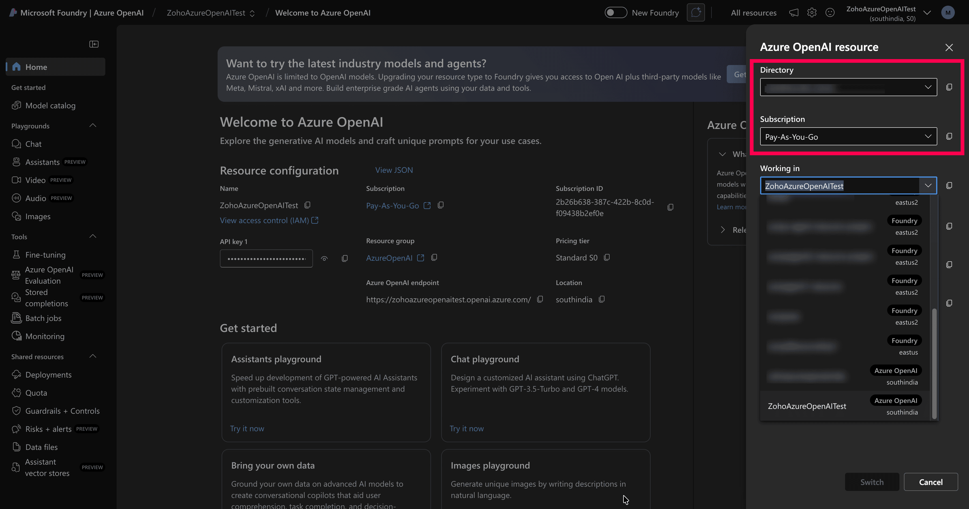Open the user account avatar M
Image resolution: width=969 pixels, height=509 pixels.
(x=947, y=13)
